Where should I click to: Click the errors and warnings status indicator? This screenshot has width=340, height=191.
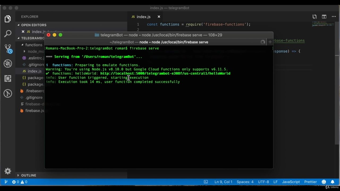[20, 182]
